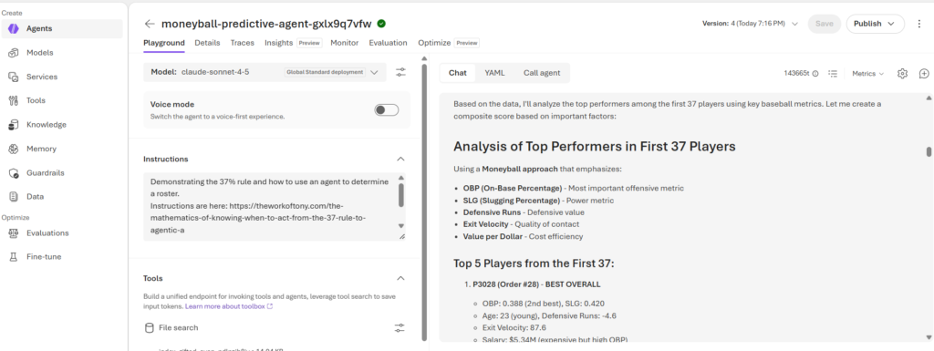934x351 pixels.
Task: Click the Save button
Action: tap(824, 24)
